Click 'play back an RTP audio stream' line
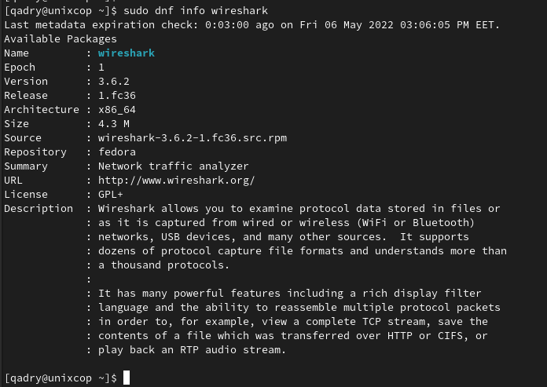 click(192, 350)
